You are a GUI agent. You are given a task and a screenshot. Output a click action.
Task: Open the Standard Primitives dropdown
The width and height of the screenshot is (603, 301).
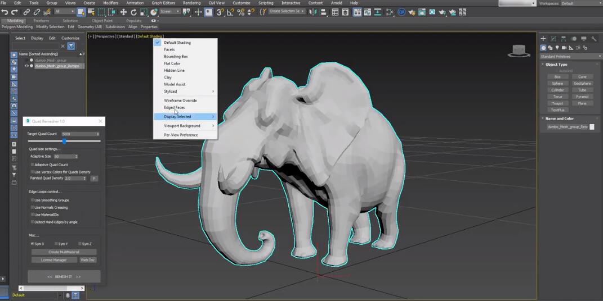570,56
